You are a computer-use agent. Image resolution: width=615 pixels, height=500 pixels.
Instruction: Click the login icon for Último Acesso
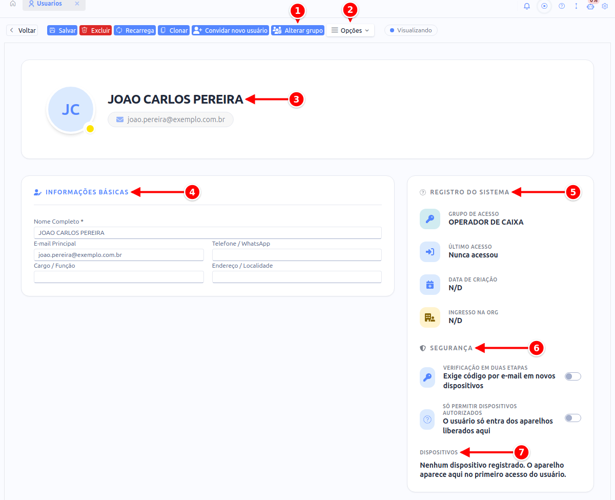click(x=430, y=252)
